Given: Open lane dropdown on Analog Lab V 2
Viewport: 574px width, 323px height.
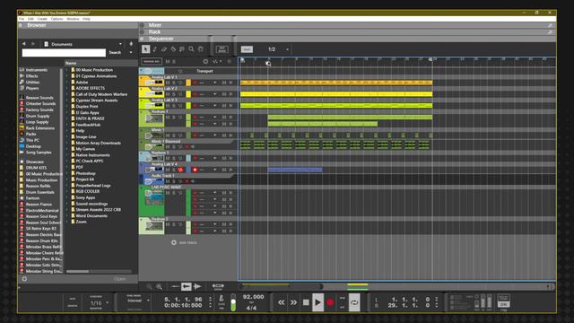Looking at the screenshot, I should click(x=215, y=94).
